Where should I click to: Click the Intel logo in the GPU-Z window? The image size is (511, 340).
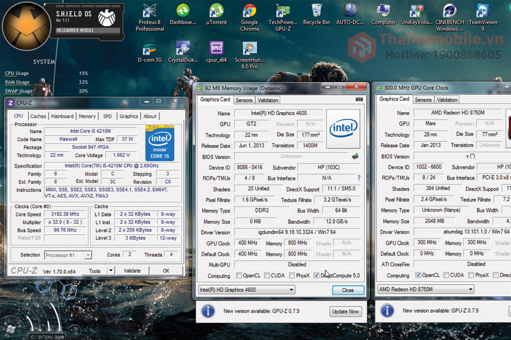click(343, 129)
